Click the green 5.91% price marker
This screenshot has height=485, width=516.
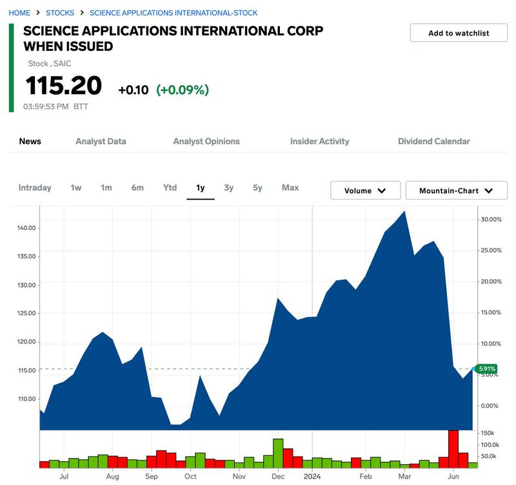[x=487, y=369]
